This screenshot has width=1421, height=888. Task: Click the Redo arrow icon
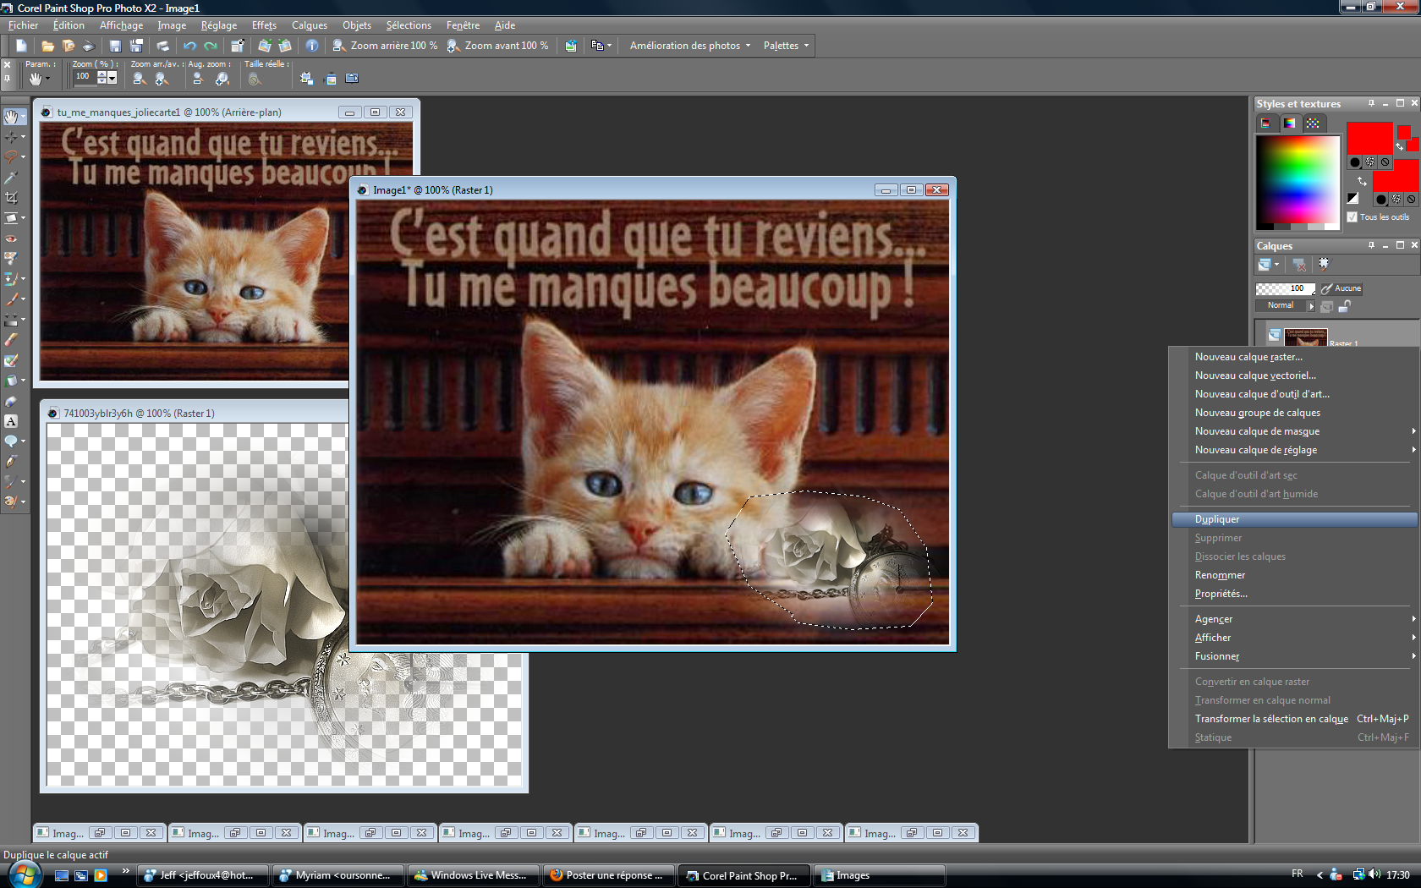coord(211,46)
